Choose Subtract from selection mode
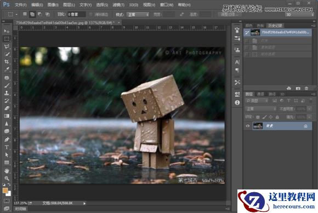The image size is (318, 213). point(39,14)
